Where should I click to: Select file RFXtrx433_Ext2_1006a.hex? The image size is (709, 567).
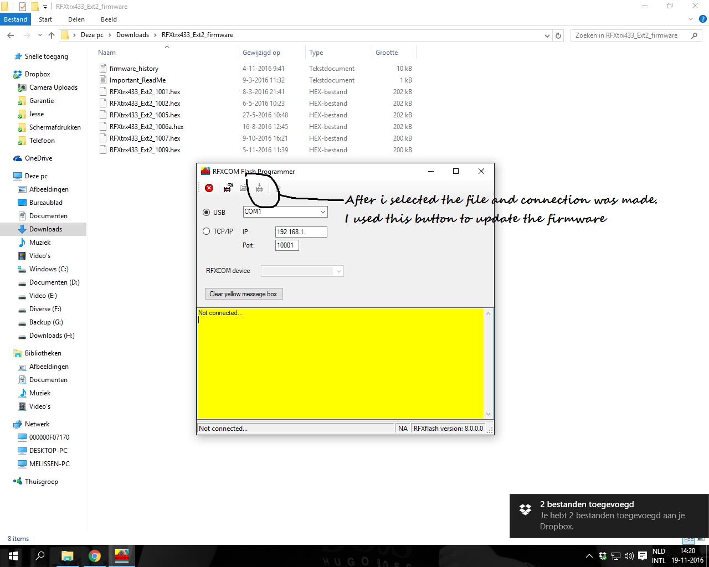(x=146, y=127)
